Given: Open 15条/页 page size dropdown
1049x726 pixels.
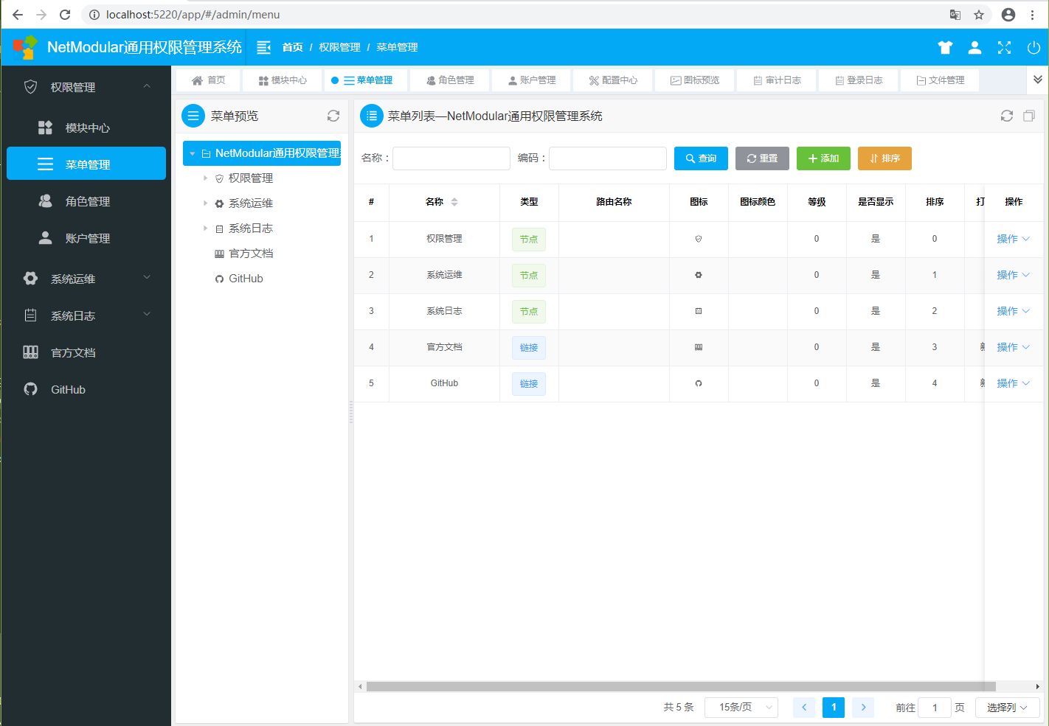Looking at the screenshot, I should click(x=741, y=707).
